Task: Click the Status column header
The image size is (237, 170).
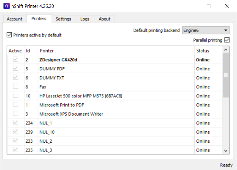Action: 209,51
